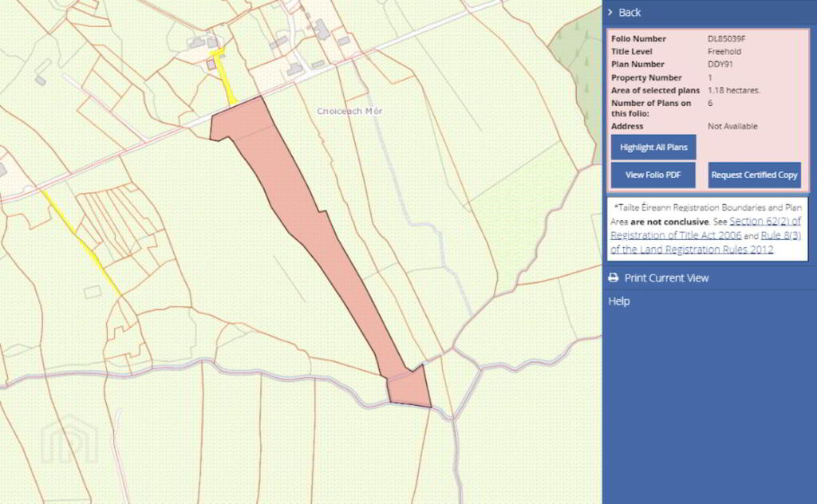817x504 pixels.
Task: Click the plan number DDY91 value
Action: coord(720,65)
